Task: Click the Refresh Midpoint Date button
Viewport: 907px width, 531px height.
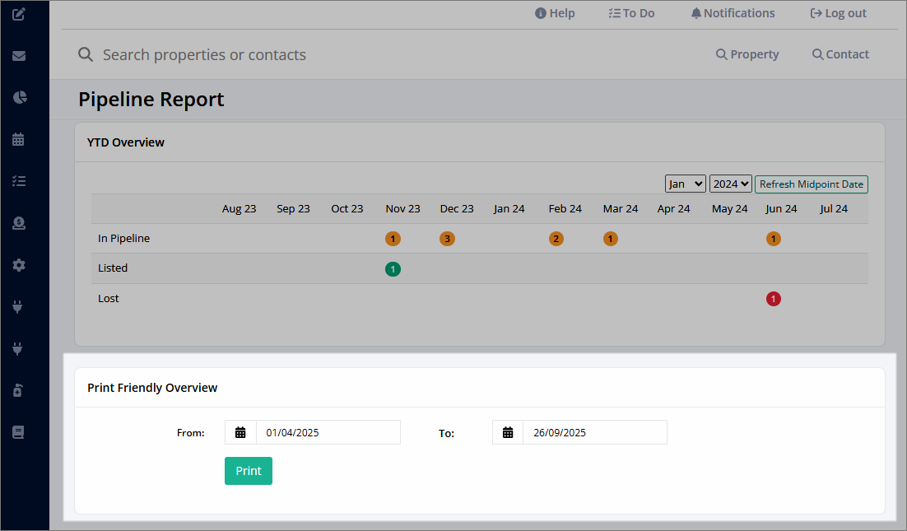Action: pyautogui.click(x=811, y=184)
